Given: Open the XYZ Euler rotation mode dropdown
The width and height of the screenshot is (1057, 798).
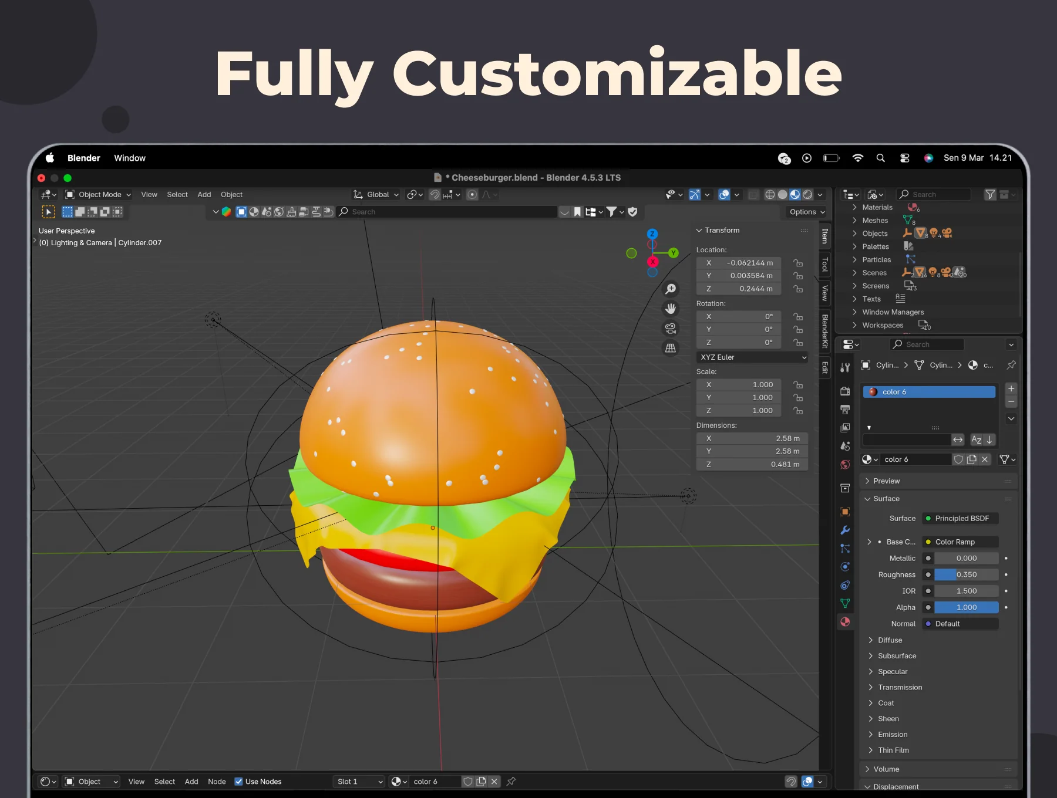Looking at the screenshot, I should pyautogui.click(x=752, y=357).
